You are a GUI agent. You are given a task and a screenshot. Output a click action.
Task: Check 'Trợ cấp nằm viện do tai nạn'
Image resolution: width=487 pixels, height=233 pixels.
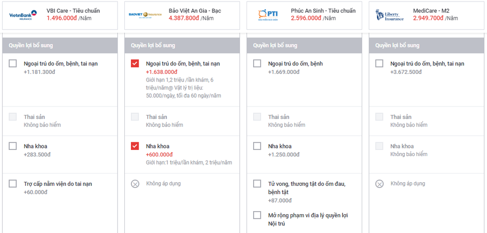13,184
